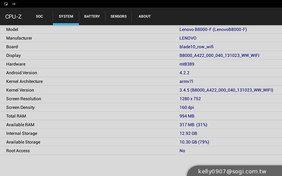Go to the SENSORS tab
Image resolution: width=282 pixels, height=176 pixels.
point(119,17)
